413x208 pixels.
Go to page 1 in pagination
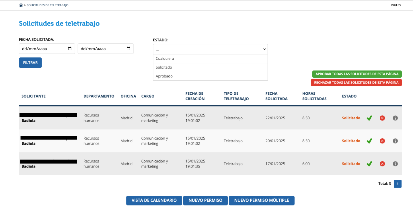pyautogui.click(x=398, y=184)
